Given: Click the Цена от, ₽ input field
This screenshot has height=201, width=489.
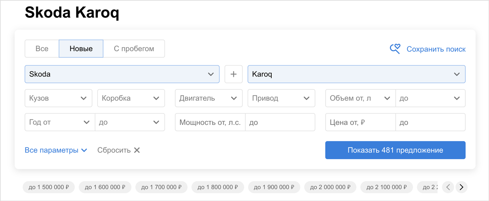Looking at the screenshot, I should 361,122.
